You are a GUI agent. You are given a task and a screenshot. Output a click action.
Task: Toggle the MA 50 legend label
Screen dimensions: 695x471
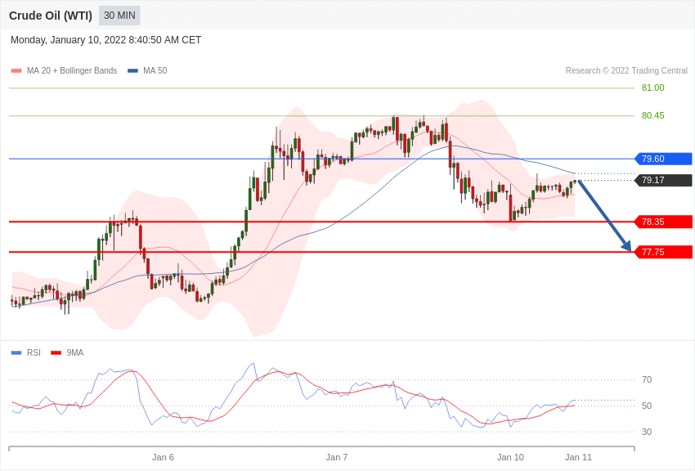[155, 71]
